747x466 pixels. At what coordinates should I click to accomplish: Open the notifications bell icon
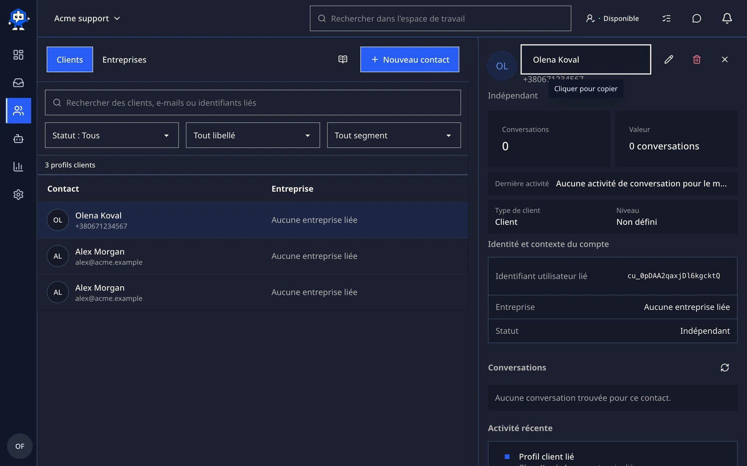(x=727, y=18)
